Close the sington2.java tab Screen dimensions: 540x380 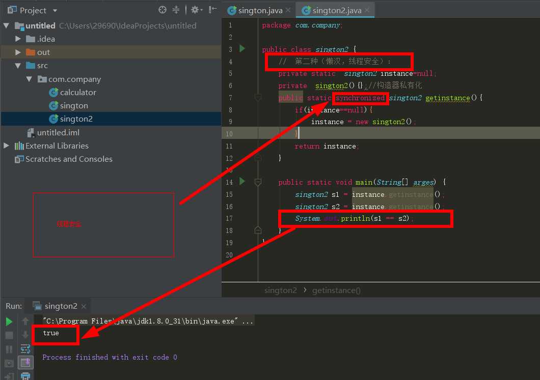[x=367, y=10]
